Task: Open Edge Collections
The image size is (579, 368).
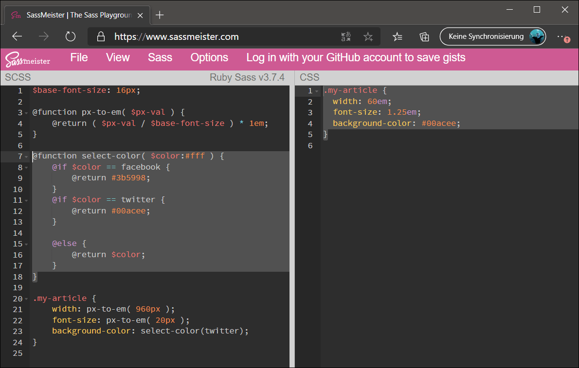Action: coord(424,36)
